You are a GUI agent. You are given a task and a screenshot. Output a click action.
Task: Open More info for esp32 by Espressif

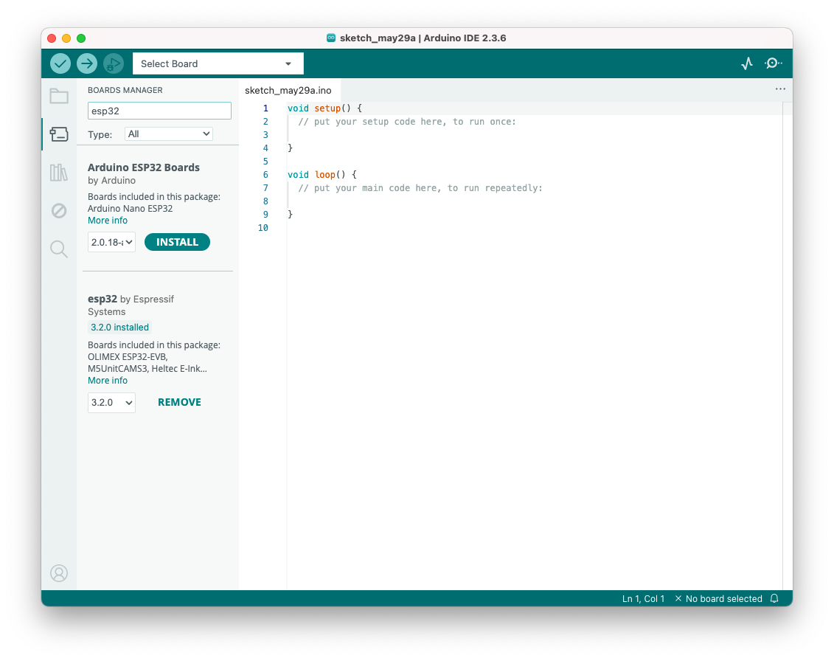point(108,381)
